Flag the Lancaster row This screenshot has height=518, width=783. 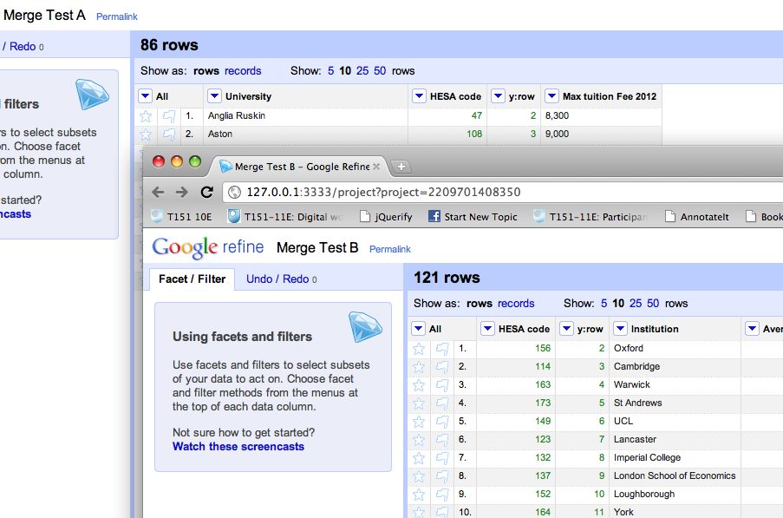(x=442, y=440)
